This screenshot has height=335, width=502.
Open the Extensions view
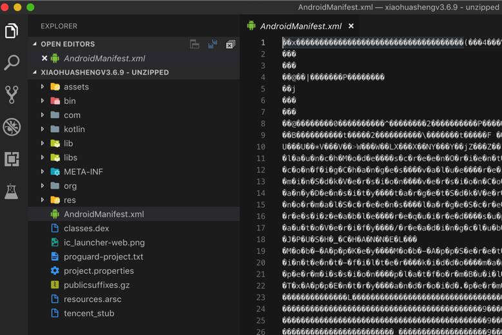(12, 158)
